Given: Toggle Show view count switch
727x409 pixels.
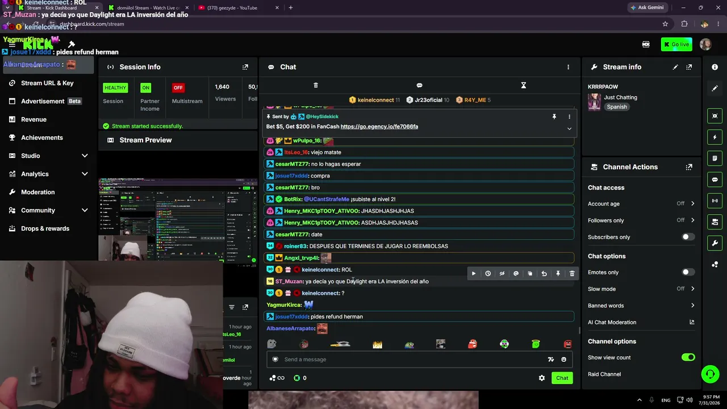Looking at the screenshot, I should pyautogui.click(x=688, y=357).
